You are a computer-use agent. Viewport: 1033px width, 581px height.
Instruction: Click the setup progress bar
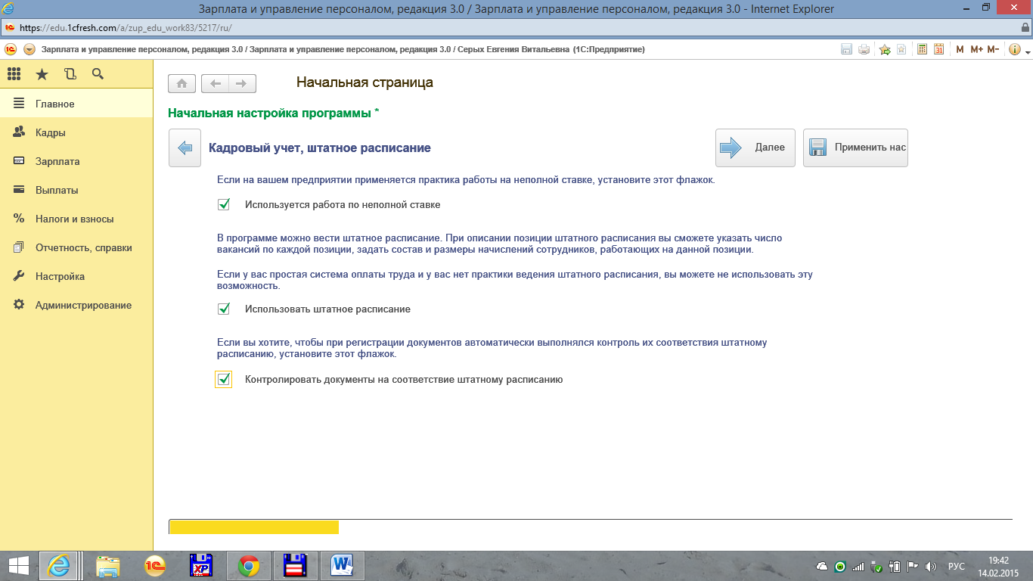591,527
